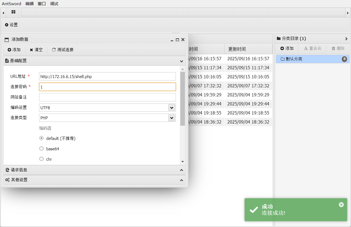Click the 测试连接 button

tap(63, 50)
